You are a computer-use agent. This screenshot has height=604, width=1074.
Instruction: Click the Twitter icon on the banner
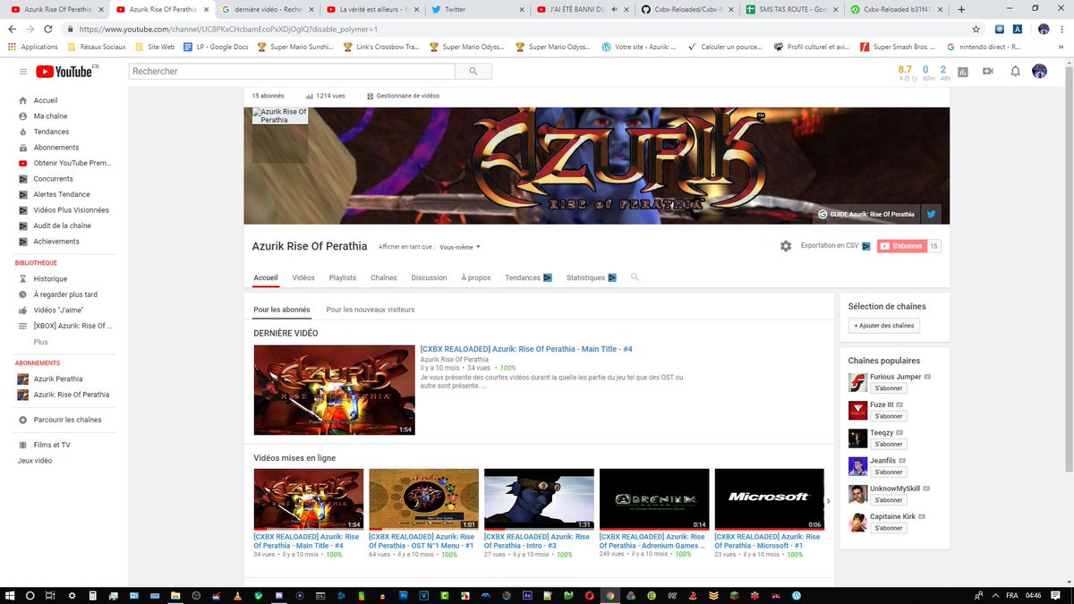[x=931, y=214]
